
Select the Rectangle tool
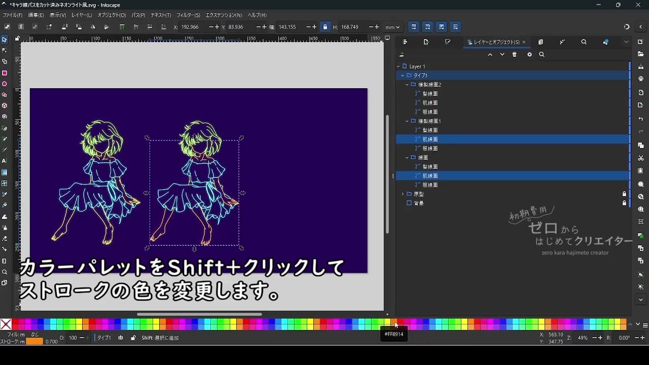point(6,72)
